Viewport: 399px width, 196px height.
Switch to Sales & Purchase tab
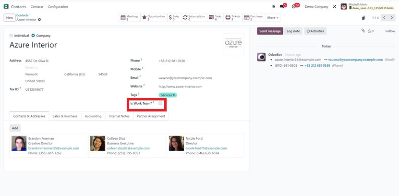point(65,116)
